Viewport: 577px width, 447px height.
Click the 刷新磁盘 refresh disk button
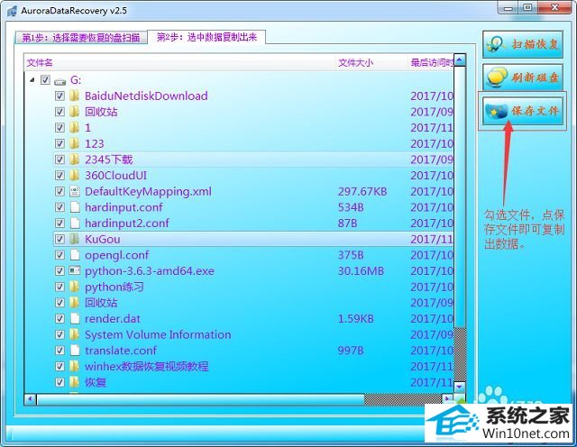523,78
